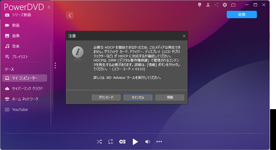Click the ソース section heading
The height and width of the screenshot is (150, 276).
(x=9, y=69)
